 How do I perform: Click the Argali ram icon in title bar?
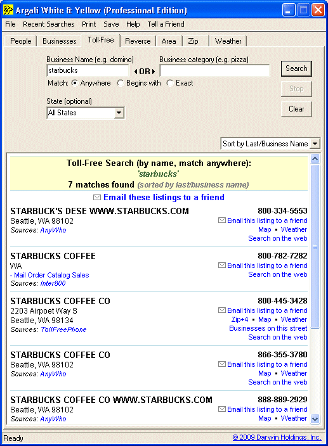click(x=8, y=10)
